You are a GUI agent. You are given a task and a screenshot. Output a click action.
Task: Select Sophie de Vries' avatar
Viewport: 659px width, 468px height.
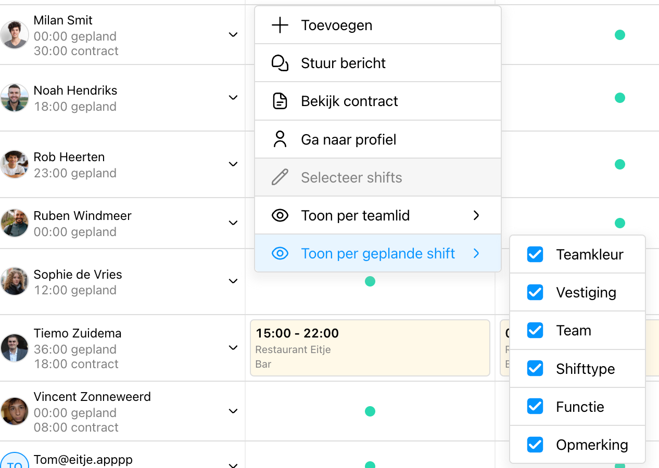point(15,281)
